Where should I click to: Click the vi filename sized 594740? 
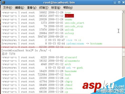coord(66,37)
